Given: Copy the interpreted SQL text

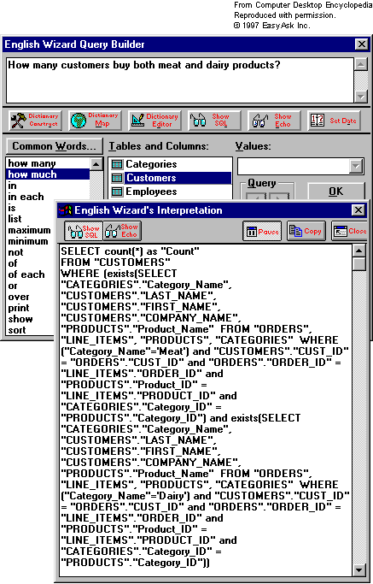Looking at the screenshot, I should 306,231.
